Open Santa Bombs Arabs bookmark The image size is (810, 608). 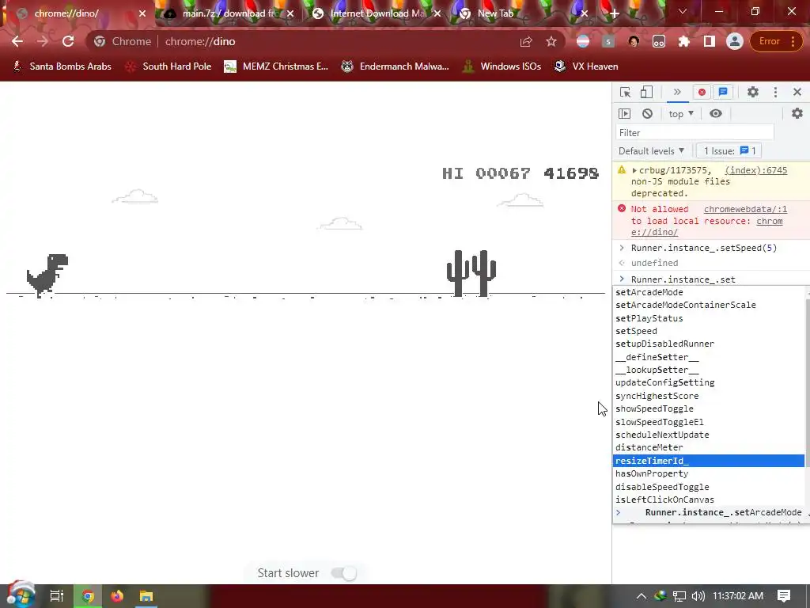click(62, 66)
